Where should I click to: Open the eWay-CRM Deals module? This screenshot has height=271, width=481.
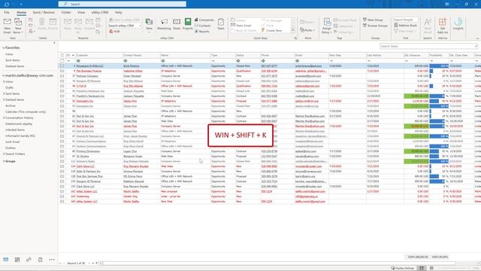pyautogui.click(x=177, y=24)
